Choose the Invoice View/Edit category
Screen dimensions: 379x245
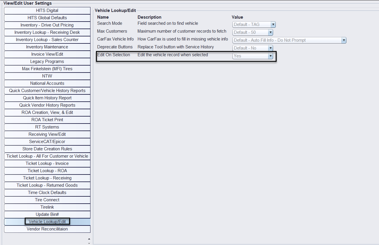(47, 54)
